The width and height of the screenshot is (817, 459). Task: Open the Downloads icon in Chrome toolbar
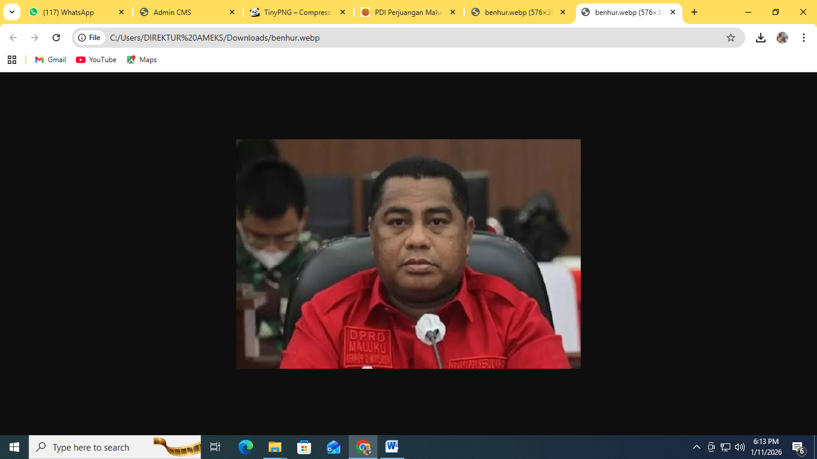click(x=761, y=37)
